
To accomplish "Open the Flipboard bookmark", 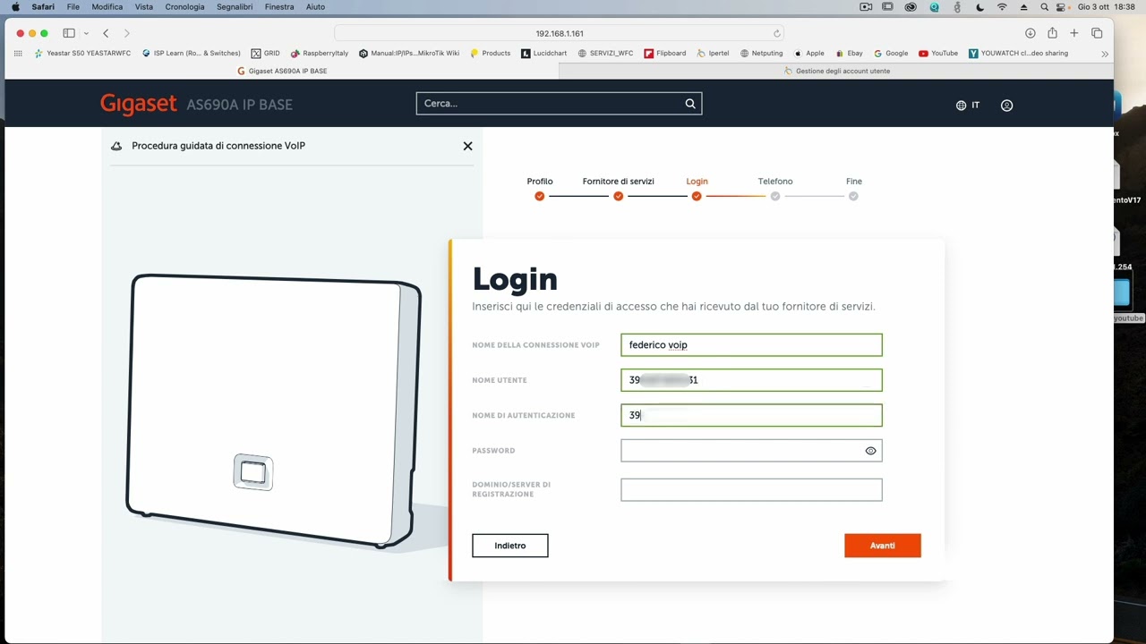I will 665,54.
